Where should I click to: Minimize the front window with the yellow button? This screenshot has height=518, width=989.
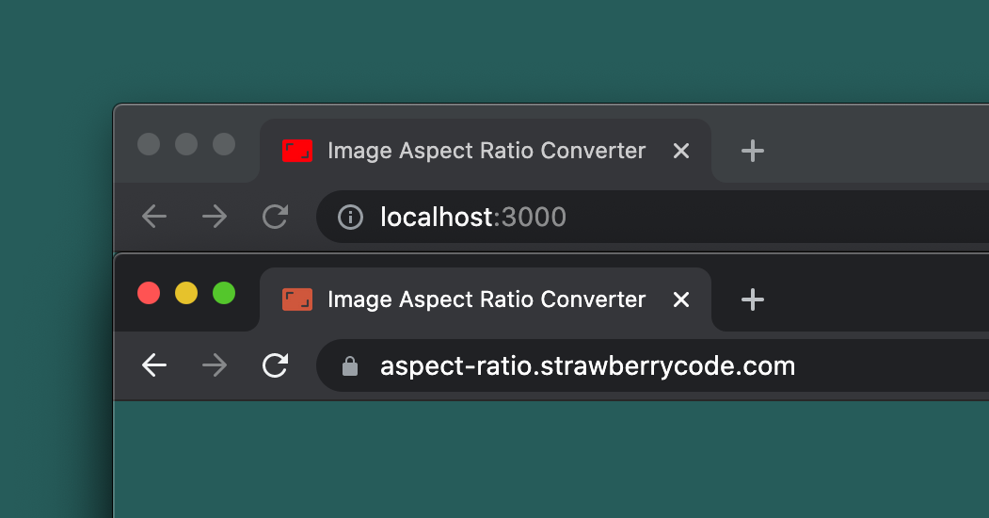[x=186, y=293]
